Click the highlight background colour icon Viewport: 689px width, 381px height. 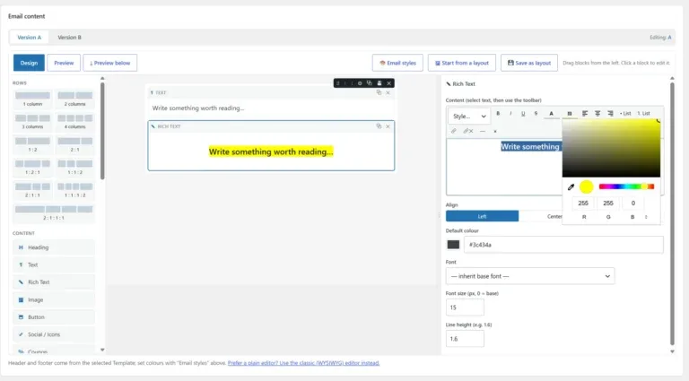pos(570,114)
